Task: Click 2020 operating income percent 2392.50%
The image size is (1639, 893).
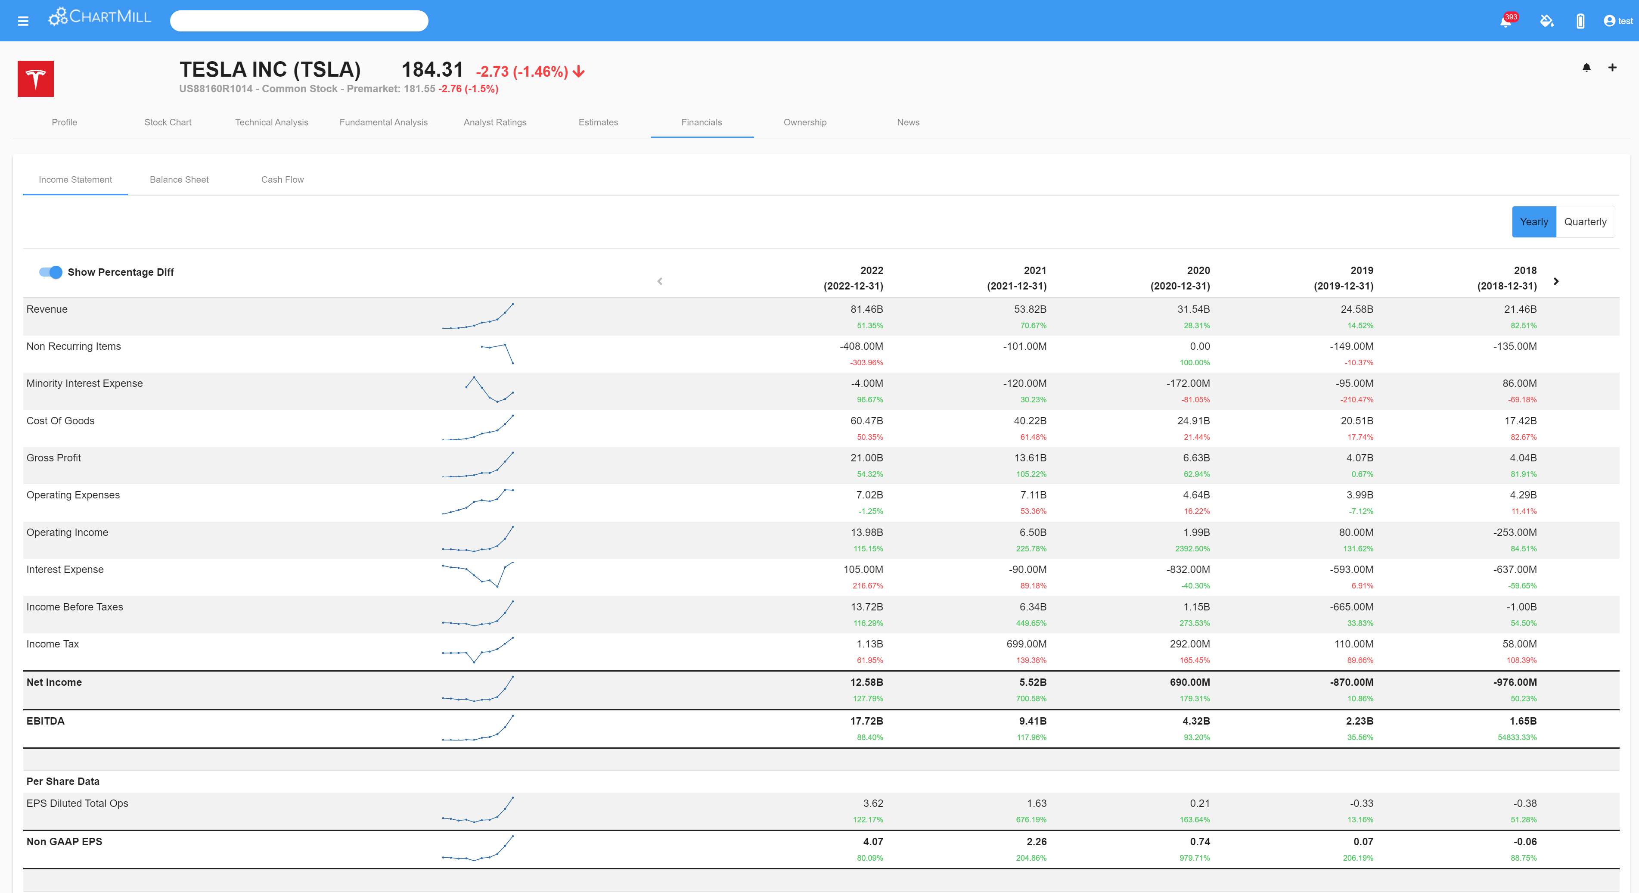Action: [x=1192, y=549]
